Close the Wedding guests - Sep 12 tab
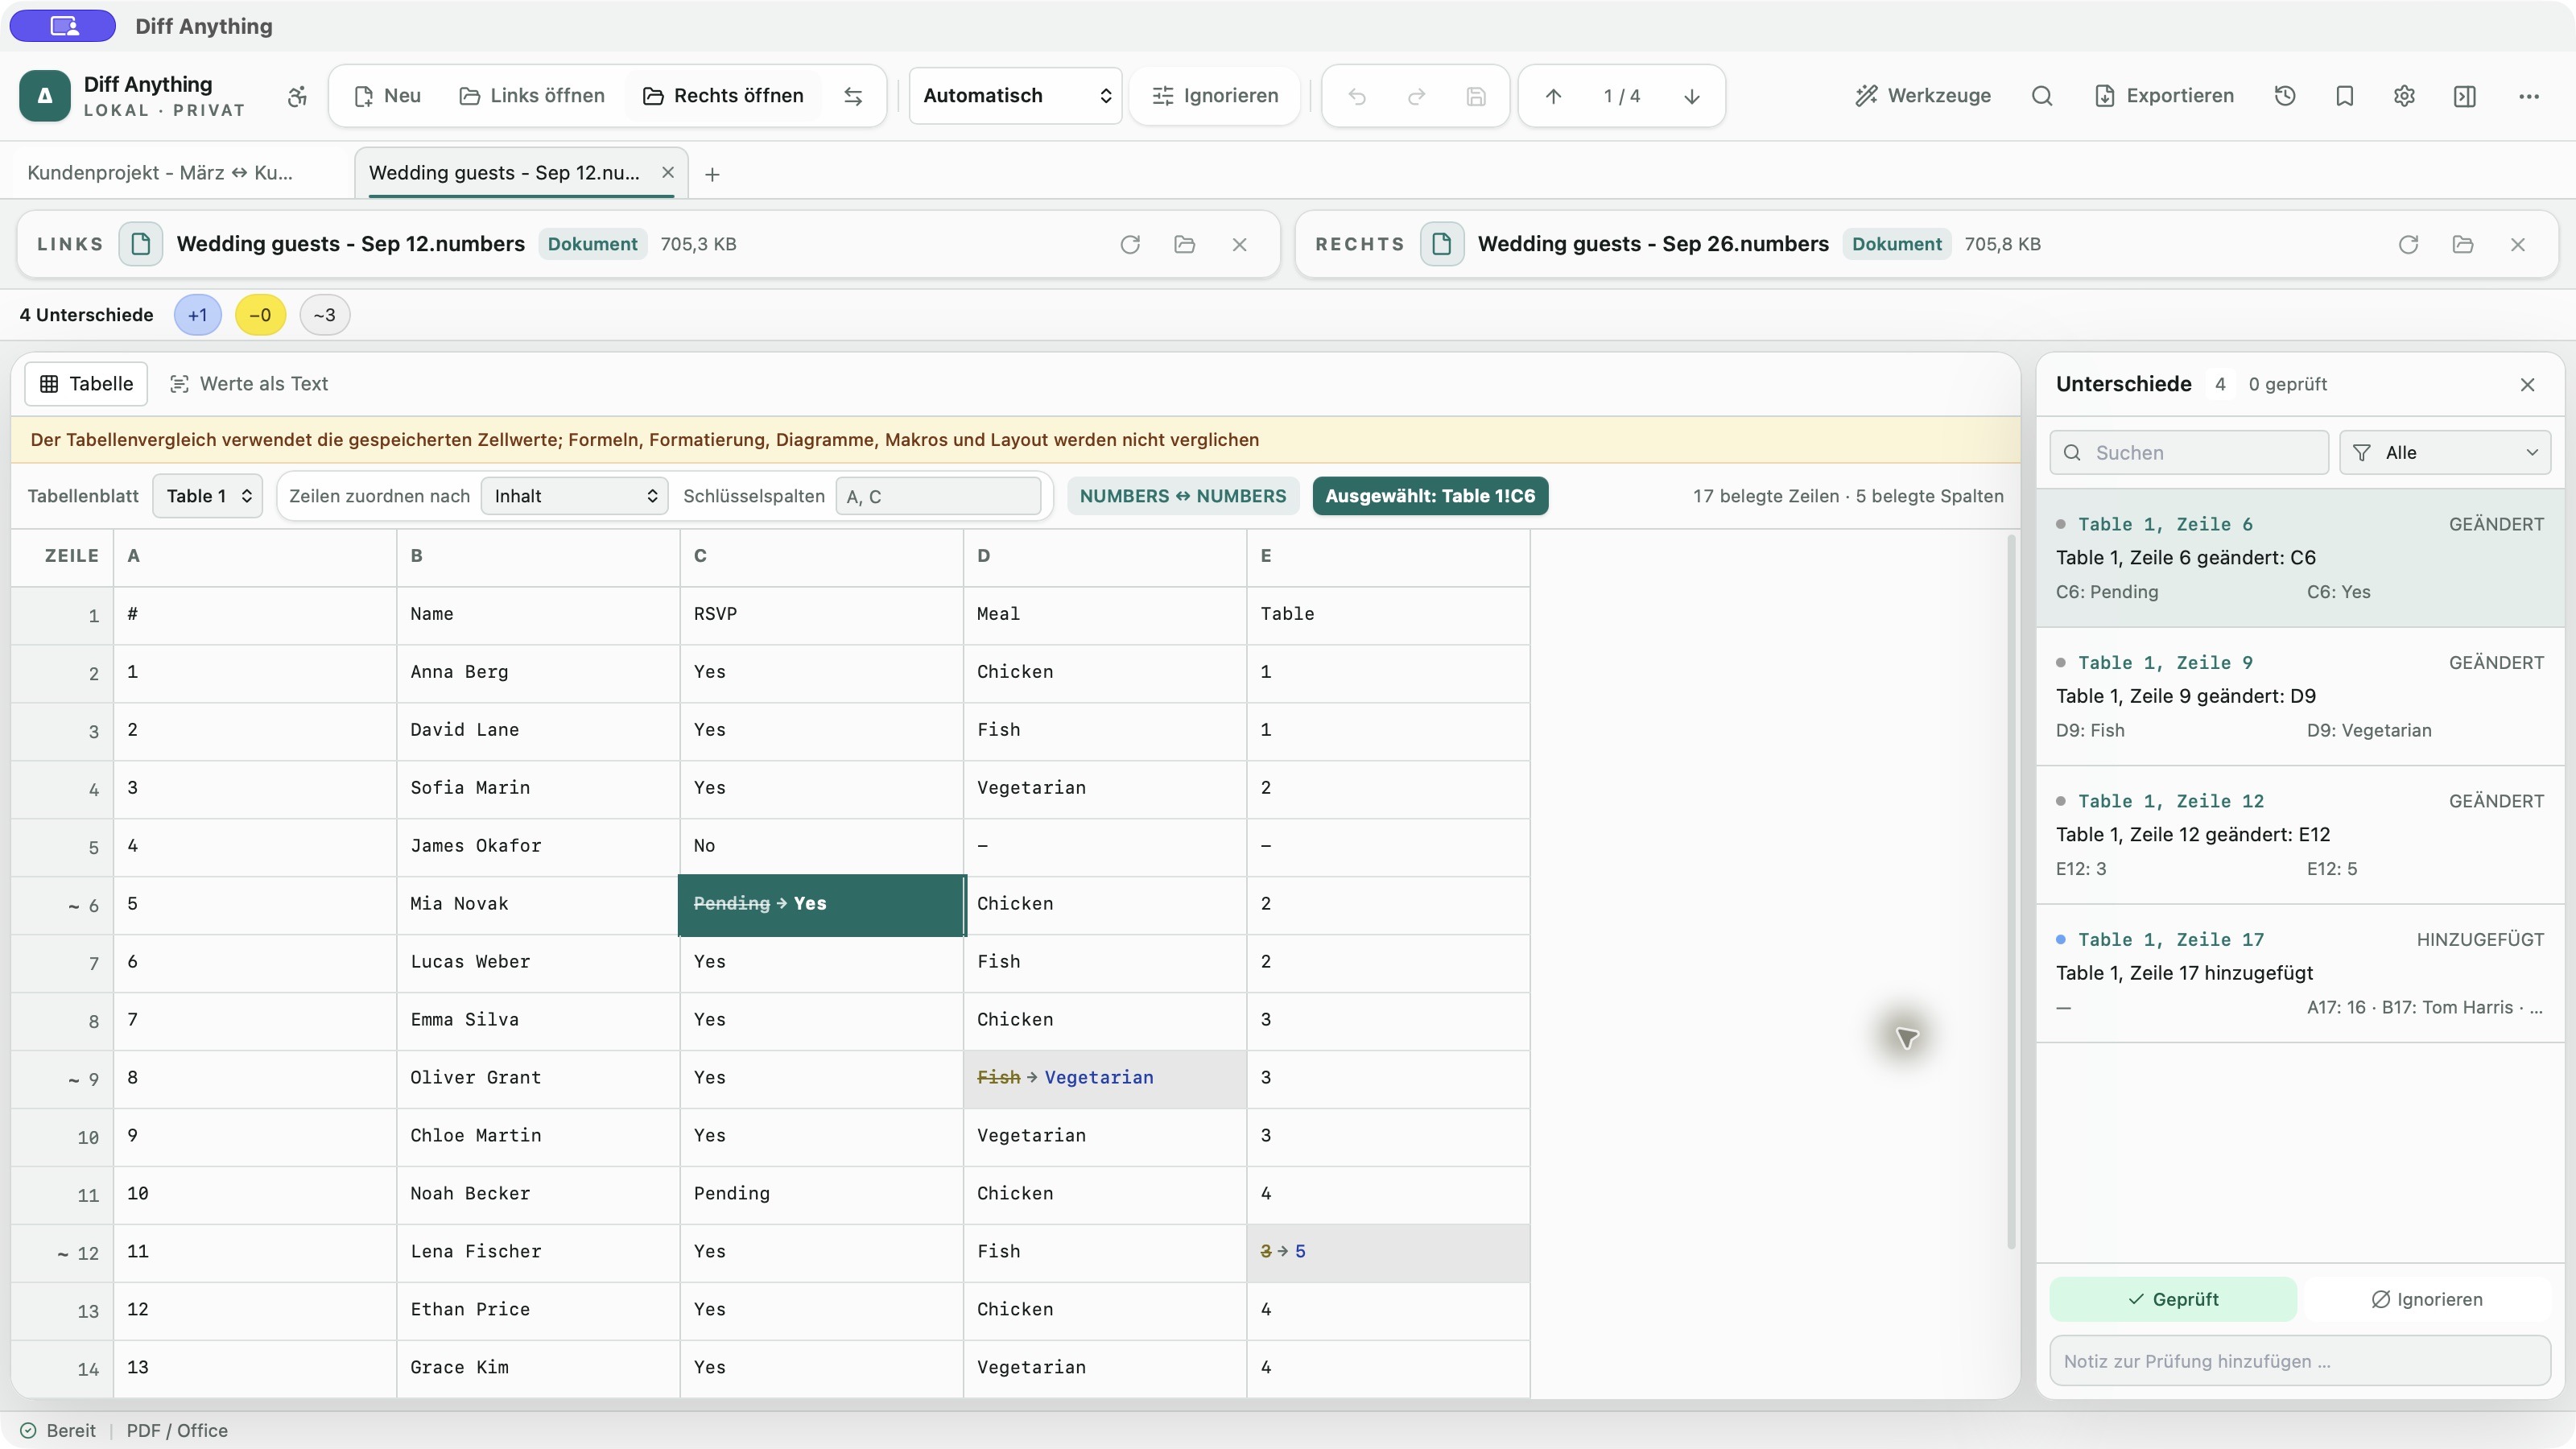Viewport: 2576px width, 1449px height. click(668, 172)
